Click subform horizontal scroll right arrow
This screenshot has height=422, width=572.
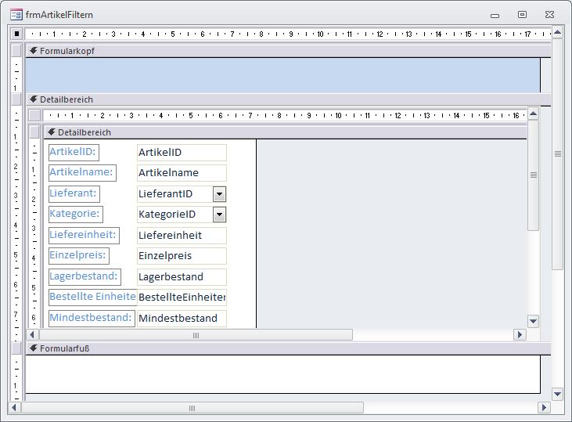click(520, 334)
